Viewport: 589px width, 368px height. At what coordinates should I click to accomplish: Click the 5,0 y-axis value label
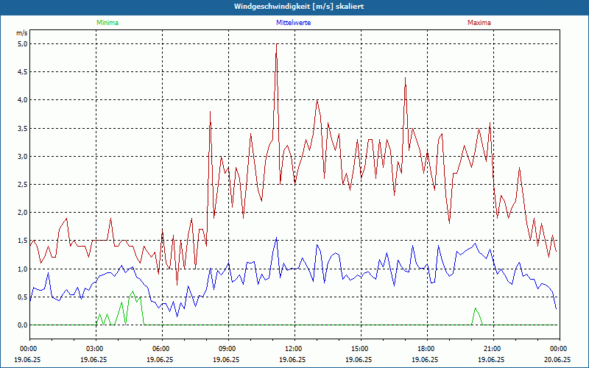pos(22,43)
